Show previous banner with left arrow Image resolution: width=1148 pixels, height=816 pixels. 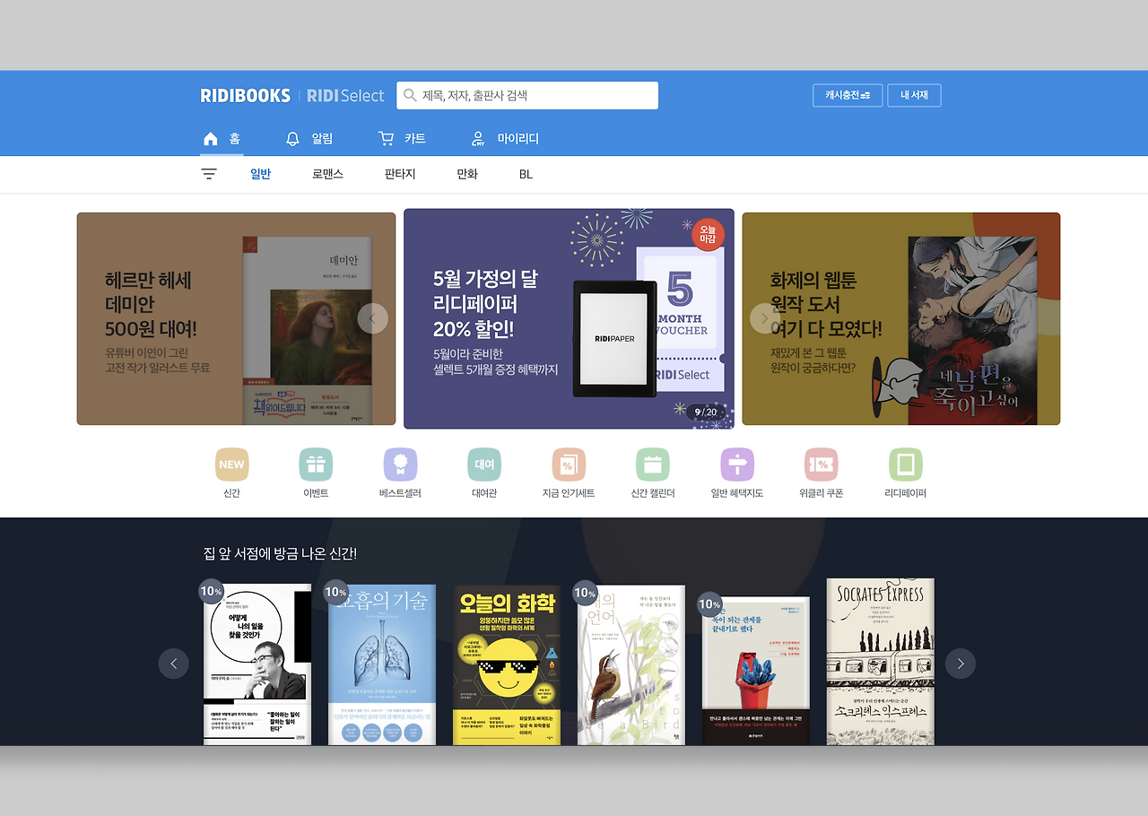(373, 318)
